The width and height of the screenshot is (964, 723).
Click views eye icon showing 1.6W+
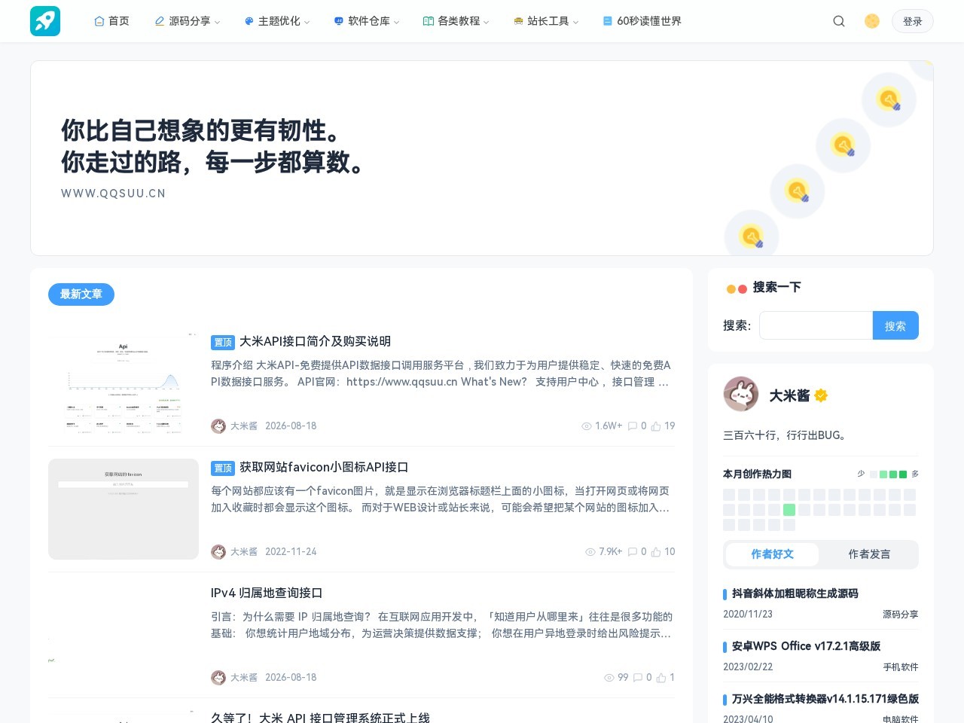click(587, 426)
